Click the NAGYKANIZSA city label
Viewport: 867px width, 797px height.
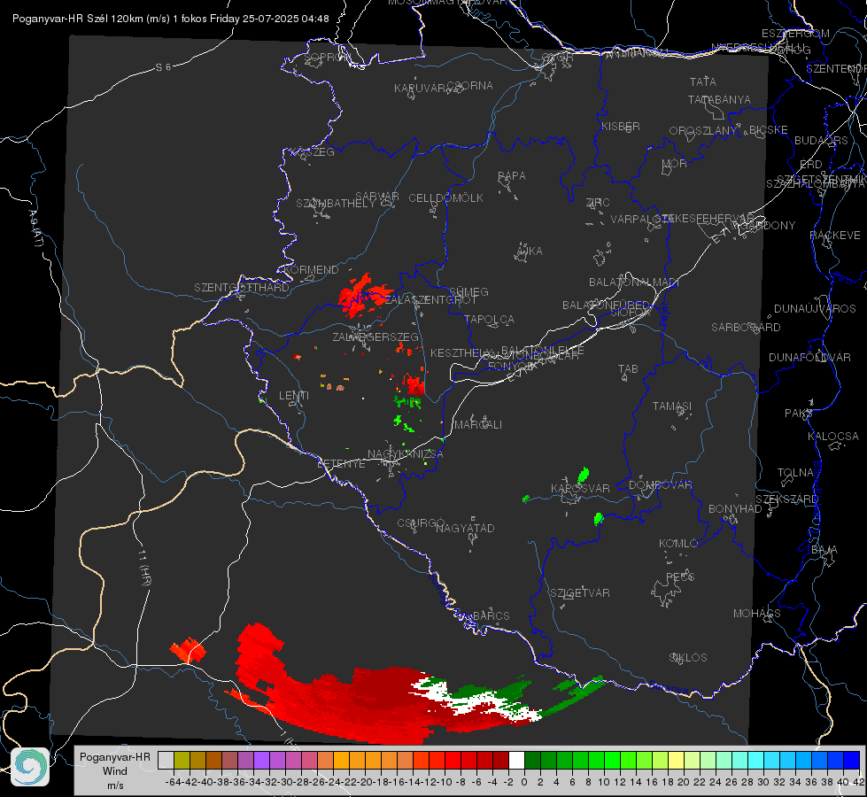point(406,454)
